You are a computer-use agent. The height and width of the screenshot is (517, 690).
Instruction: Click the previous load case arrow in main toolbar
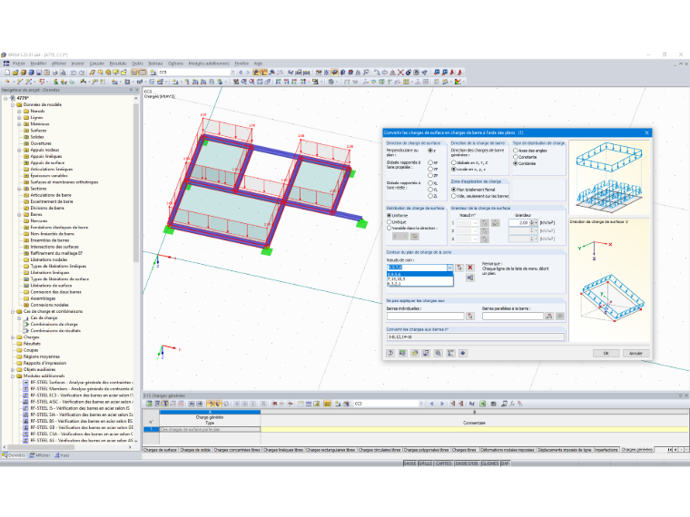241,73
